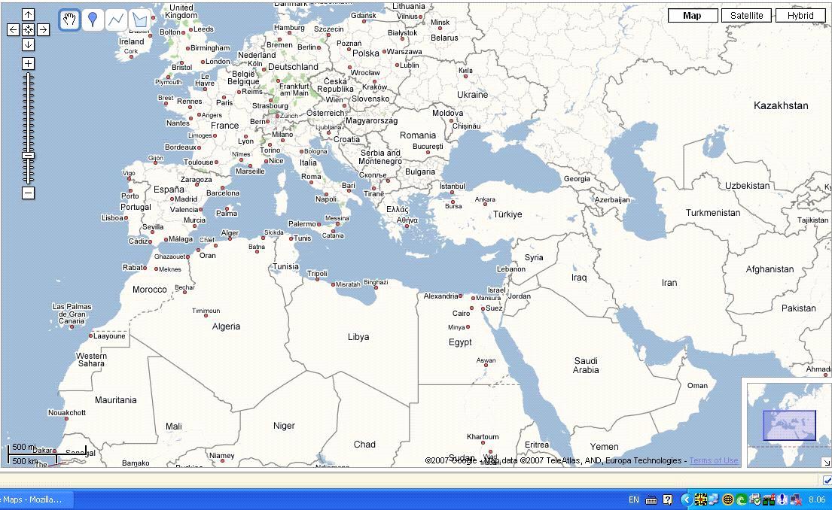This screenshot has width=832, height=510.
Task: Click the Kazakhstan label on map
Action: click(x=781, y=105)
